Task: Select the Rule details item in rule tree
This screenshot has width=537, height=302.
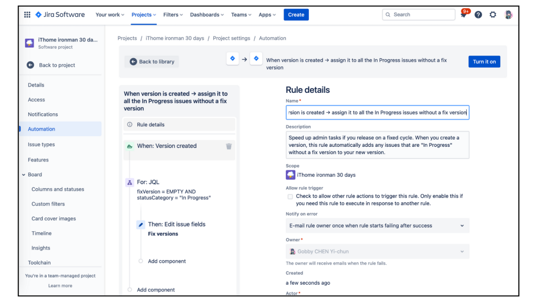Action: pyautogui.click(x=179, y=125)
